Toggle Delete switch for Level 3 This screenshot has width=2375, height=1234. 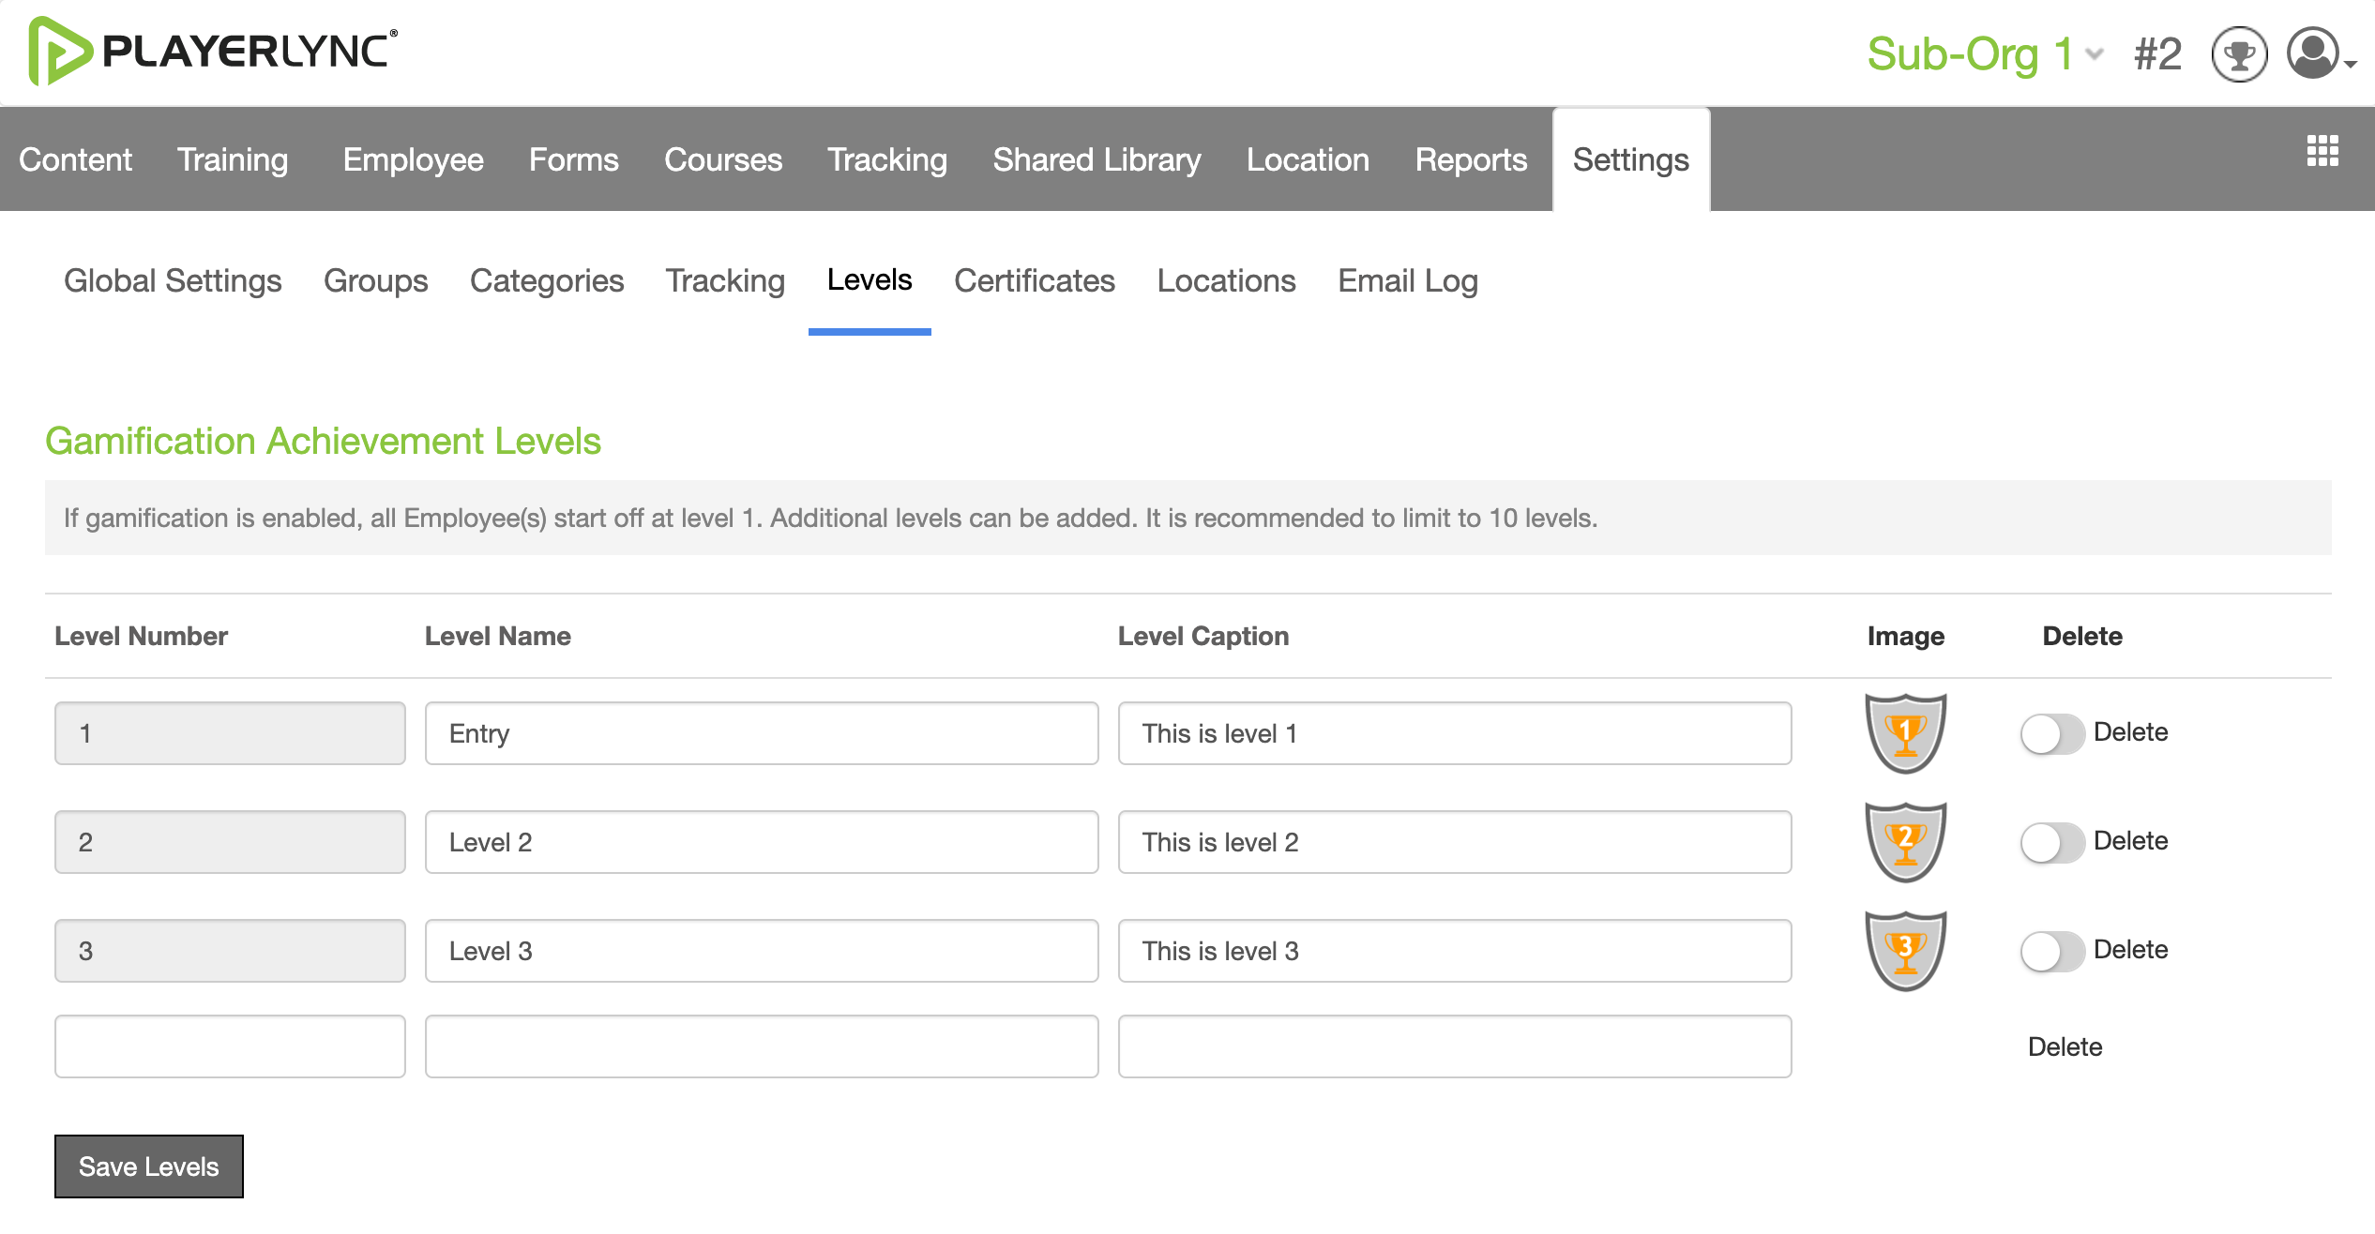point(2051,951)
